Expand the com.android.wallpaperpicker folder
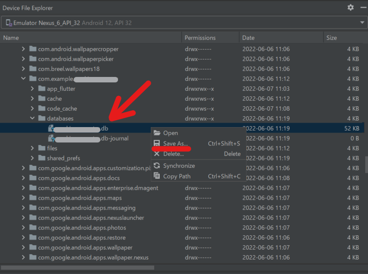This screenshot has width=368, height=274. click(23, 59)
